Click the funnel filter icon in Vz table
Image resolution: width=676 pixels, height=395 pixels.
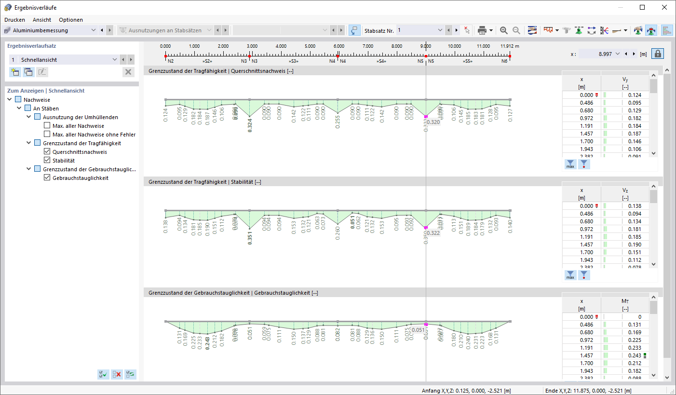click(584, 275)
